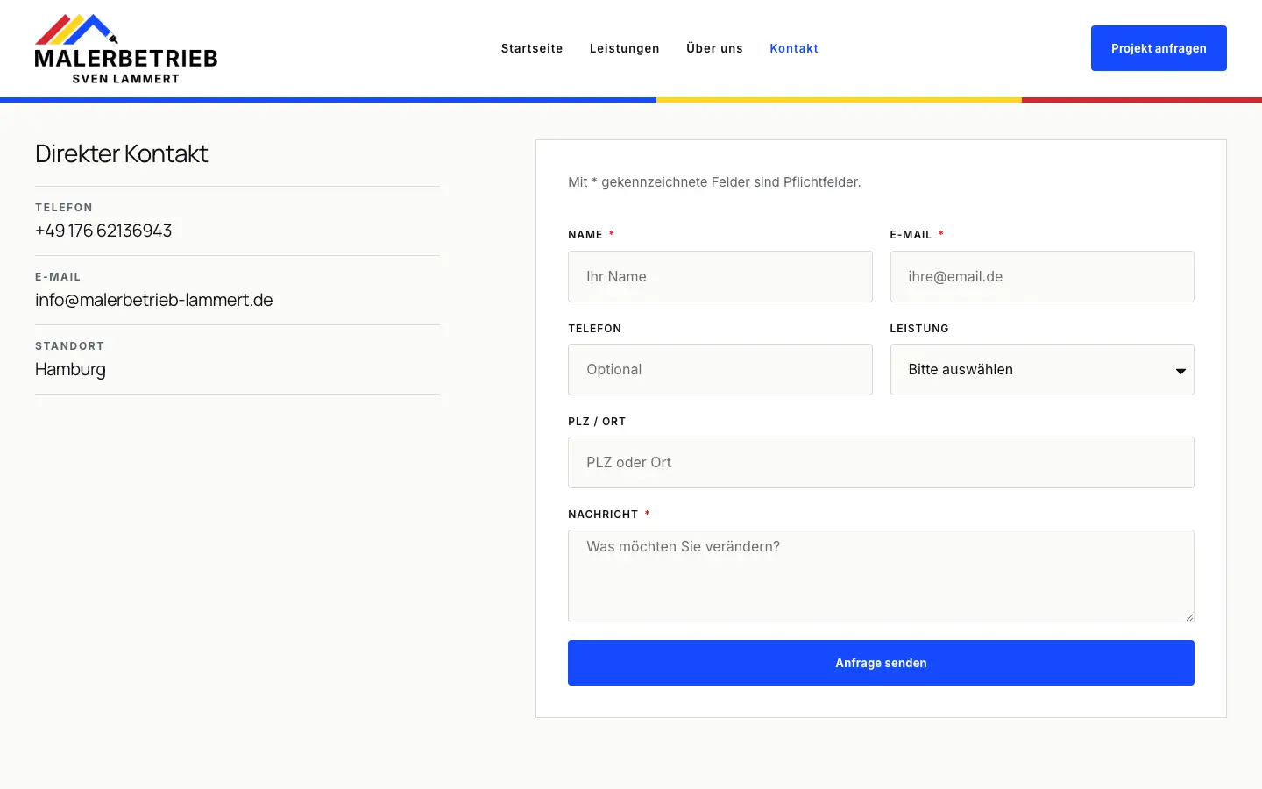Click the Nachricht textarea resize handle
This screenshot has height=789, width=1262.
[1188, 616]
